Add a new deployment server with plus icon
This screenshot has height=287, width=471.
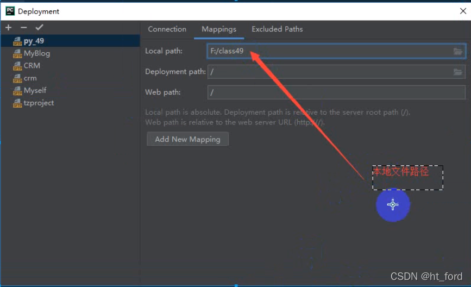click(8, 28)
